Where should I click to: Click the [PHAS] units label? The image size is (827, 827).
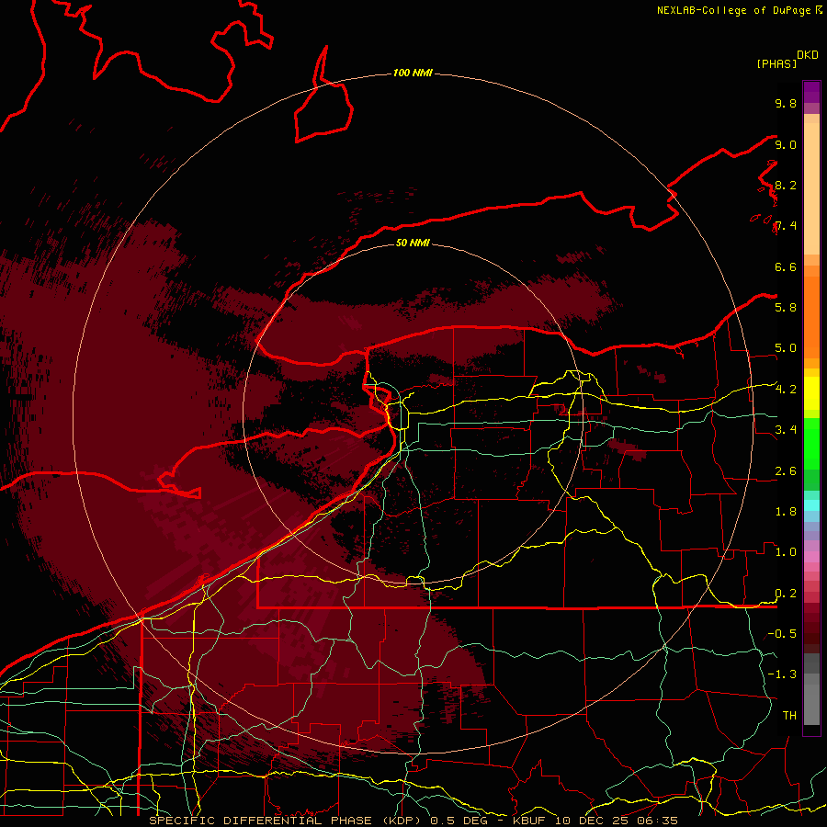[x=776, y=64]
